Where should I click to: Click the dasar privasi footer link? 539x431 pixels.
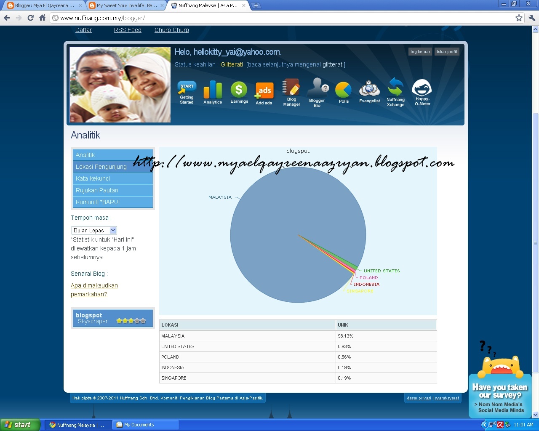[419, 398]
